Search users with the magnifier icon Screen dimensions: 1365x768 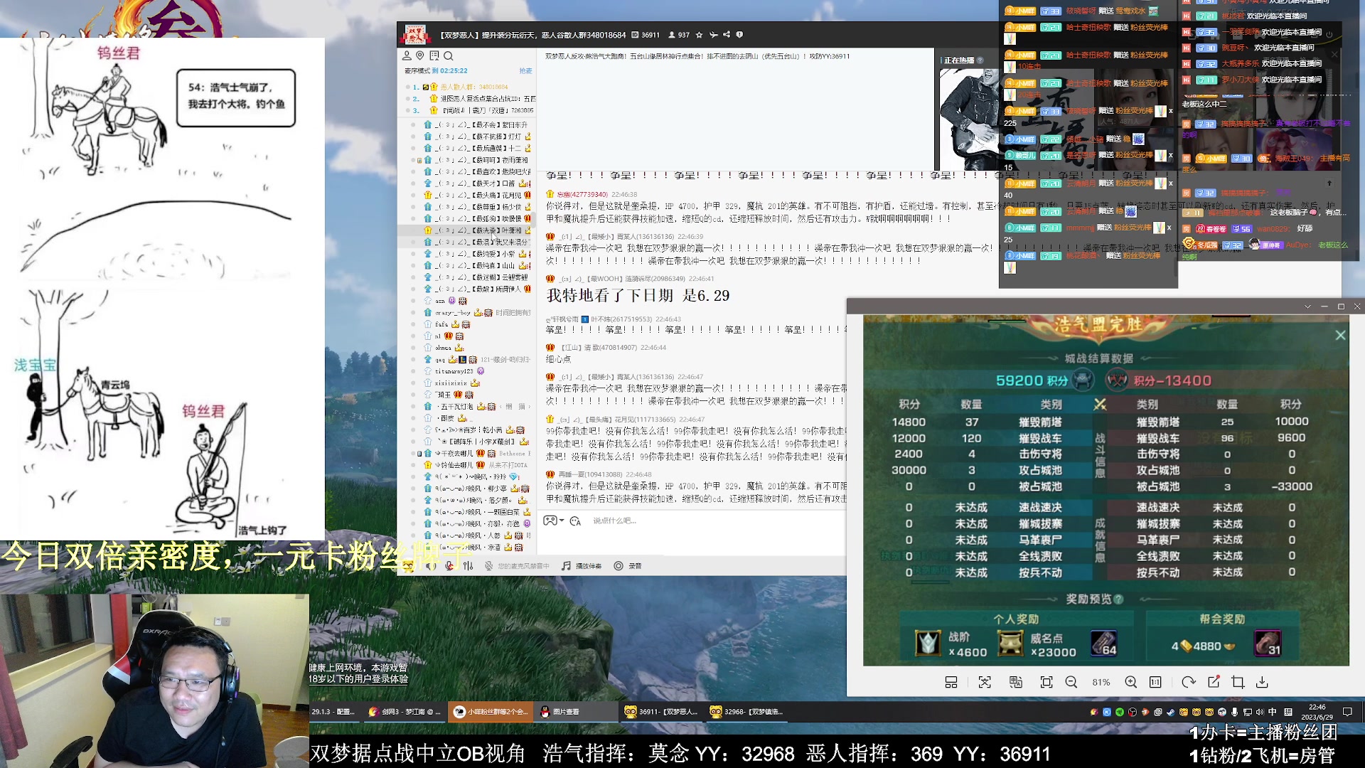pos(448,55)
